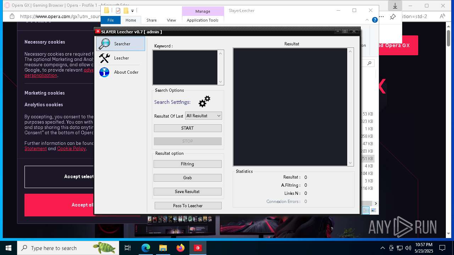The image size is (454, 255).
Task: Click SLAYER Leecher taskbar icon
Action: (x=198, y=248)
